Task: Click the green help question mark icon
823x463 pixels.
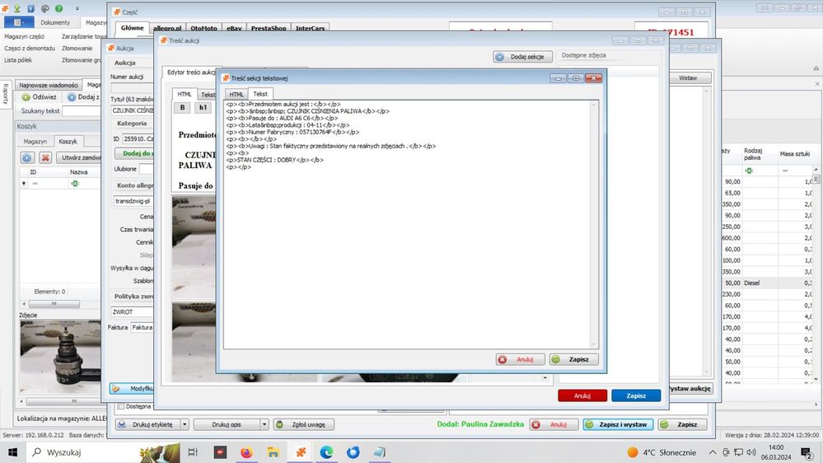Action: click(x=58, y=8)
